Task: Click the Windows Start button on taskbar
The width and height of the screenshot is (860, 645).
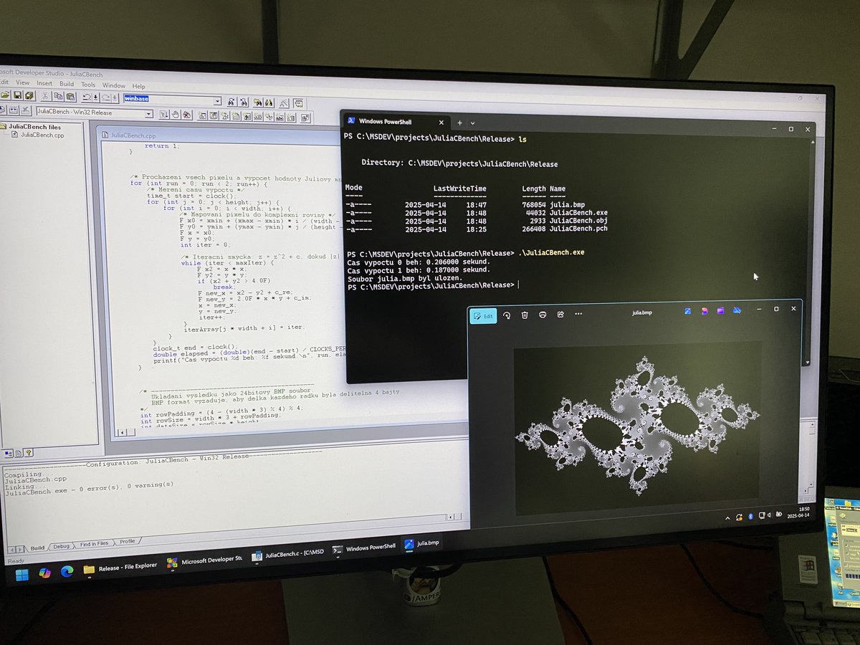Action: pyautogui.click(x=22, y=573)
